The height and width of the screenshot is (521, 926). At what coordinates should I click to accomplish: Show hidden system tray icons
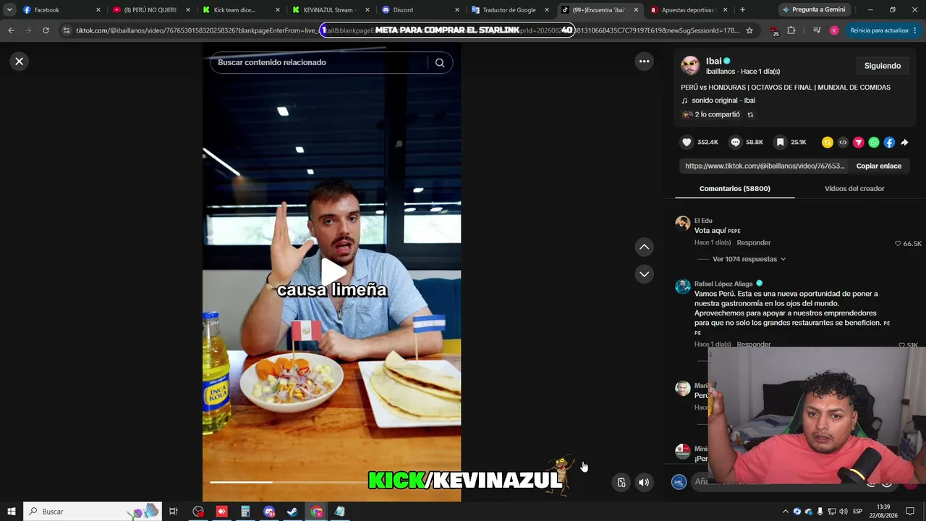point(786,512)
